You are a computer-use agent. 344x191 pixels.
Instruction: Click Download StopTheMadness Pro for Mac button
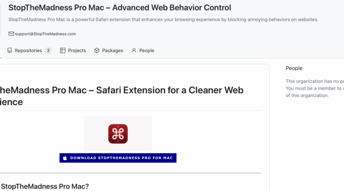coord(118,158)
